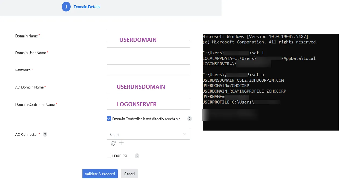Focus the Password input field
The image size is (345, 186).
click(x=148, y=70)
